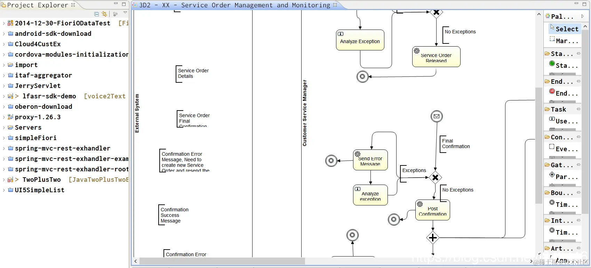Collapse the palette panel using arrow
Screen dimensions: 591x268
coord(583,16)
